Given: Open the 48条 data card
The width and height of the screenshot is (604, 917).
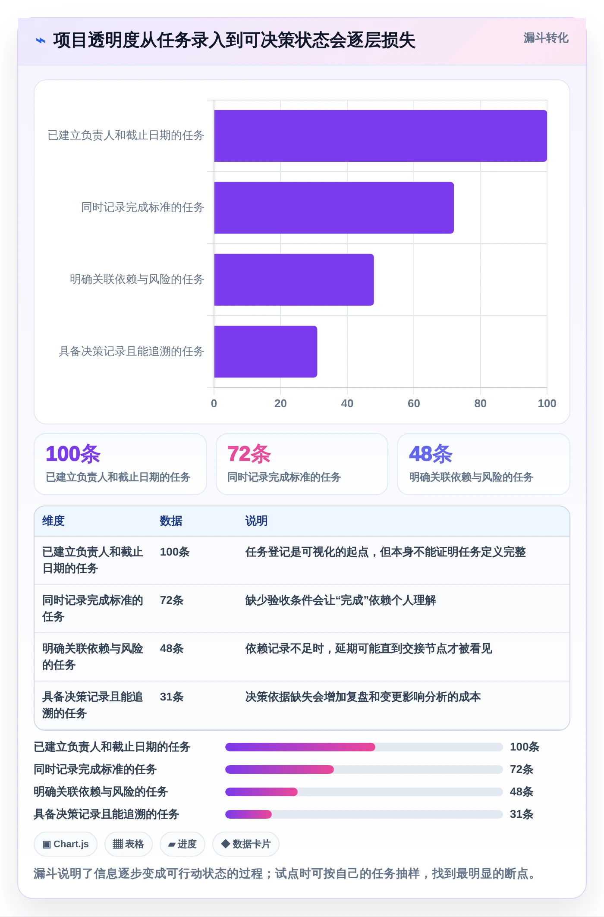Looking at the screenshot, I should pos(484,464).
